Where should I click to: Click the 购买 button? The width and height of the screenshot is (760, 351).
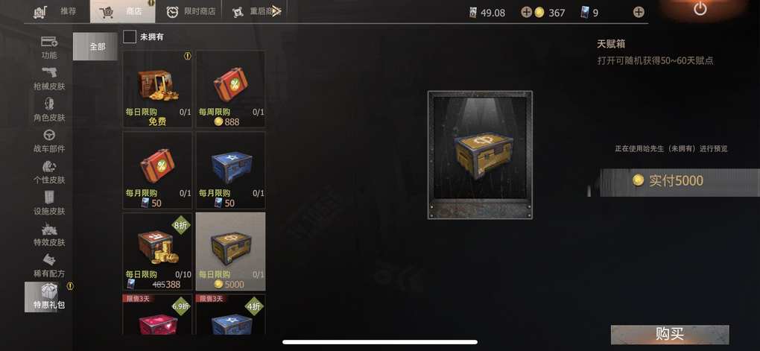[670, 334]
